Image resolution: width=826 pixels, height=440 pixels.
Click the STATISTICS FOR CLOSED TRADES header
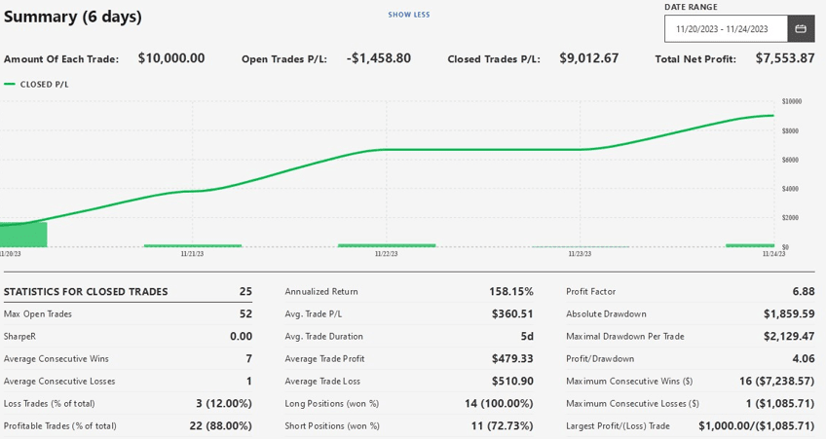pos(86,292)
